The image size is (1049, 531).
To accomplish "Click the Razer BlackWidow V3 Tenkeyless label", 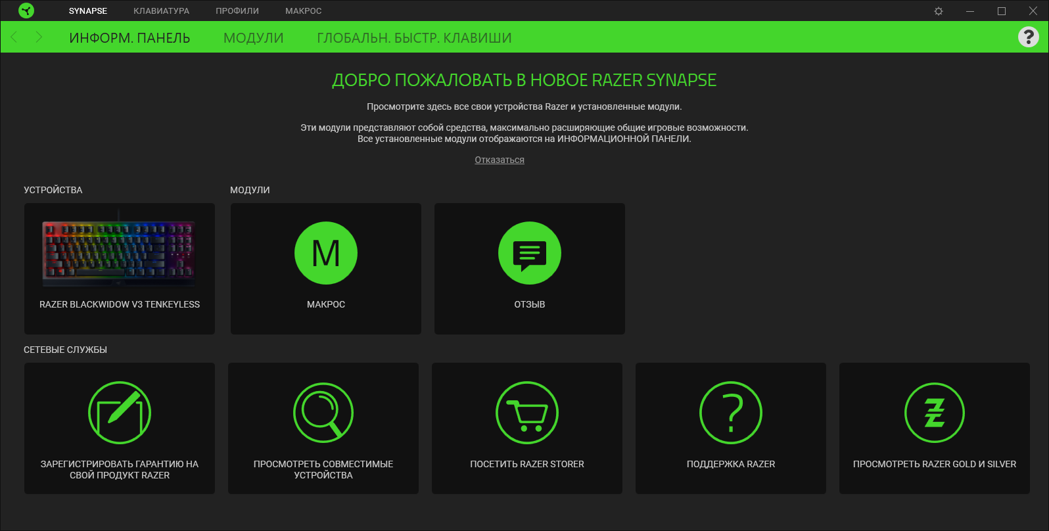I will [x=120, y=304].
